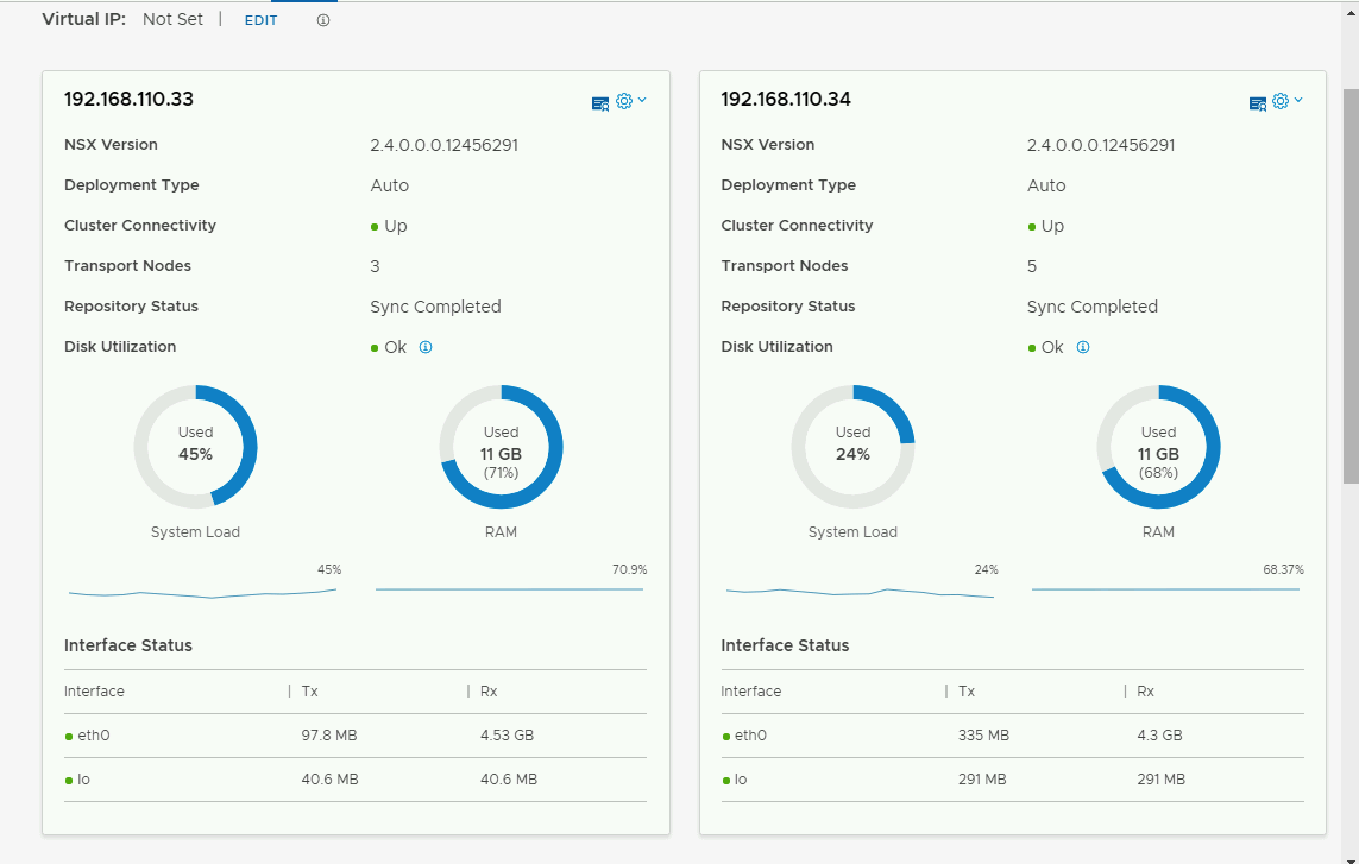Image resolution: width=1359 pixels, height=864 pixels.
Task: Click Disk Utilization info icon for 192.168.110.33
Action: 426,347
